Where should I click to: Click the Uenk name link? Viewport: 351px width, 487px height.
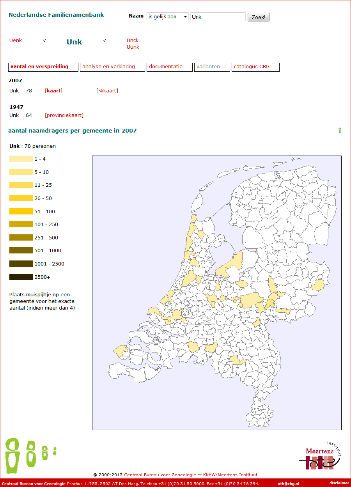click(x=16, y=41)
